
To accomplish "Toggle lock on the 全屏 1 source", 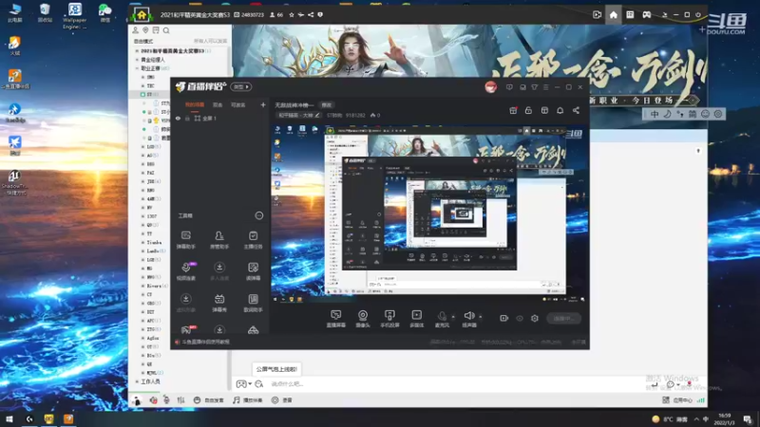I will coord(187,118).
